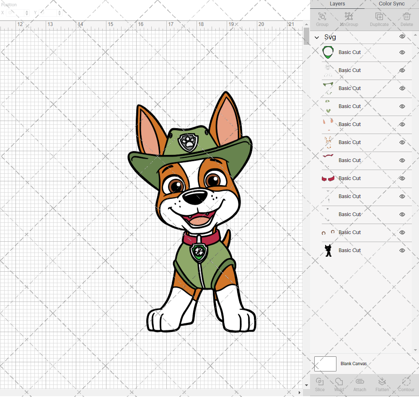Viewport: 419px width, 397px height.
Task: Hide the red collar pieces Basic Cut layer
Action: click(x=402, y=178)
